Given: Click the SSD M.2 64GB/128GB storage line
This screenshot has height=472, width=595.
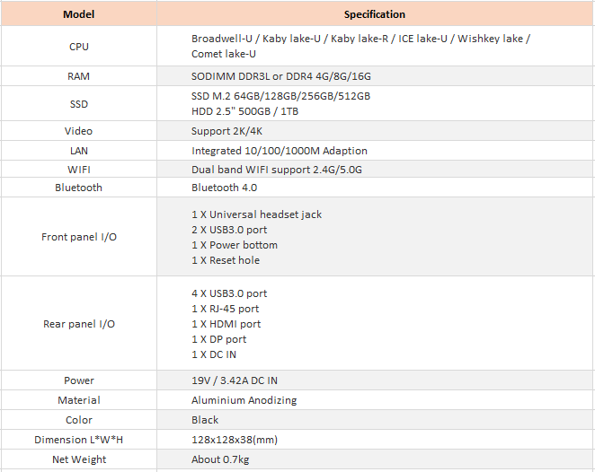Looking at the screenshot, I should click(x=280, y=96).
